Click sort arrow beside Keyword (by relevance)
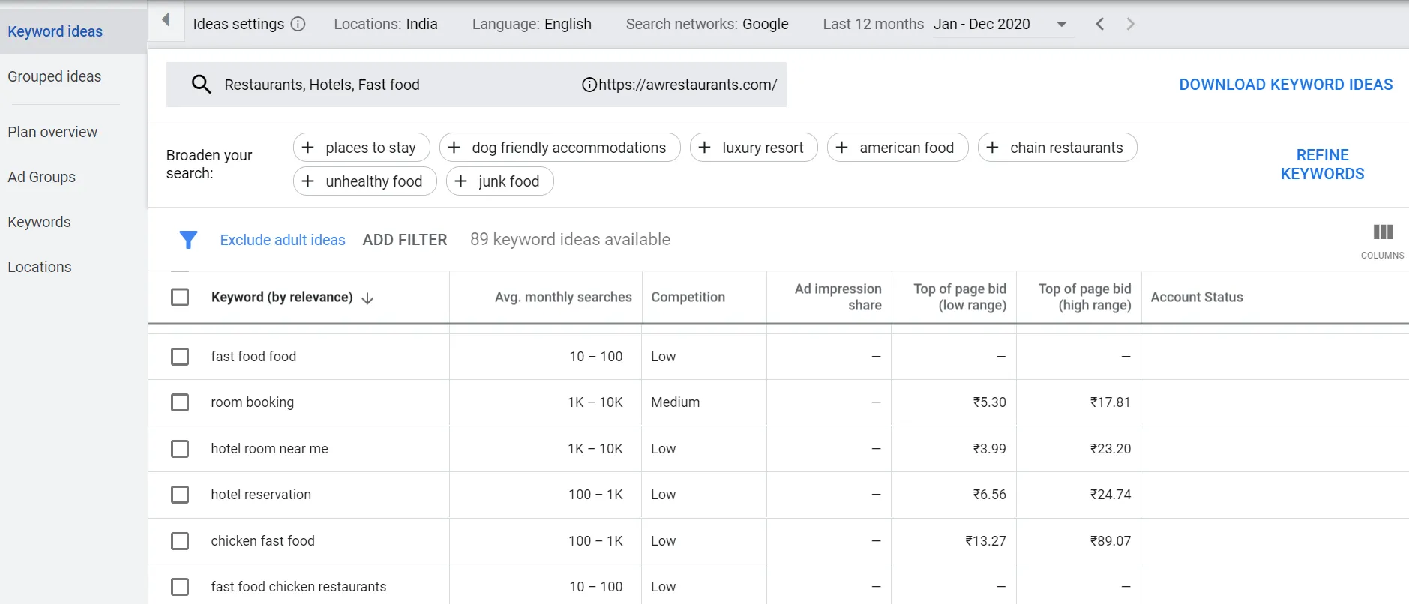Screen dimensions: 1409x604 pos(367,298)
